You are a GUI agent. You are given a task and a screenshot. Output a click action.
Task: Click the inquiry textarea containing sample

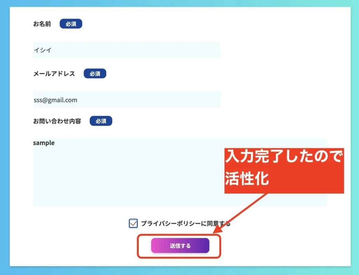180,173
